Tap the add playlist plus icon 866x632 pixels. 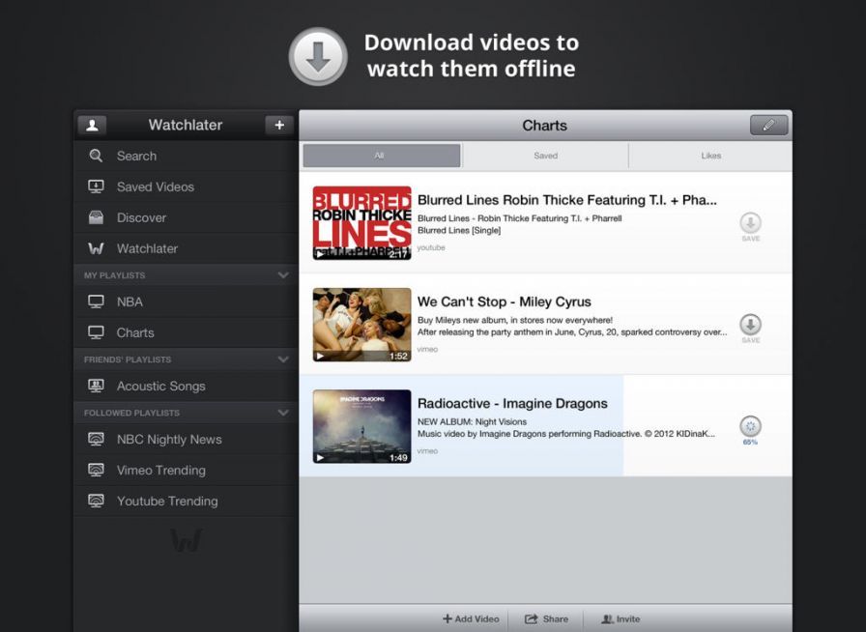coord(279,125)
